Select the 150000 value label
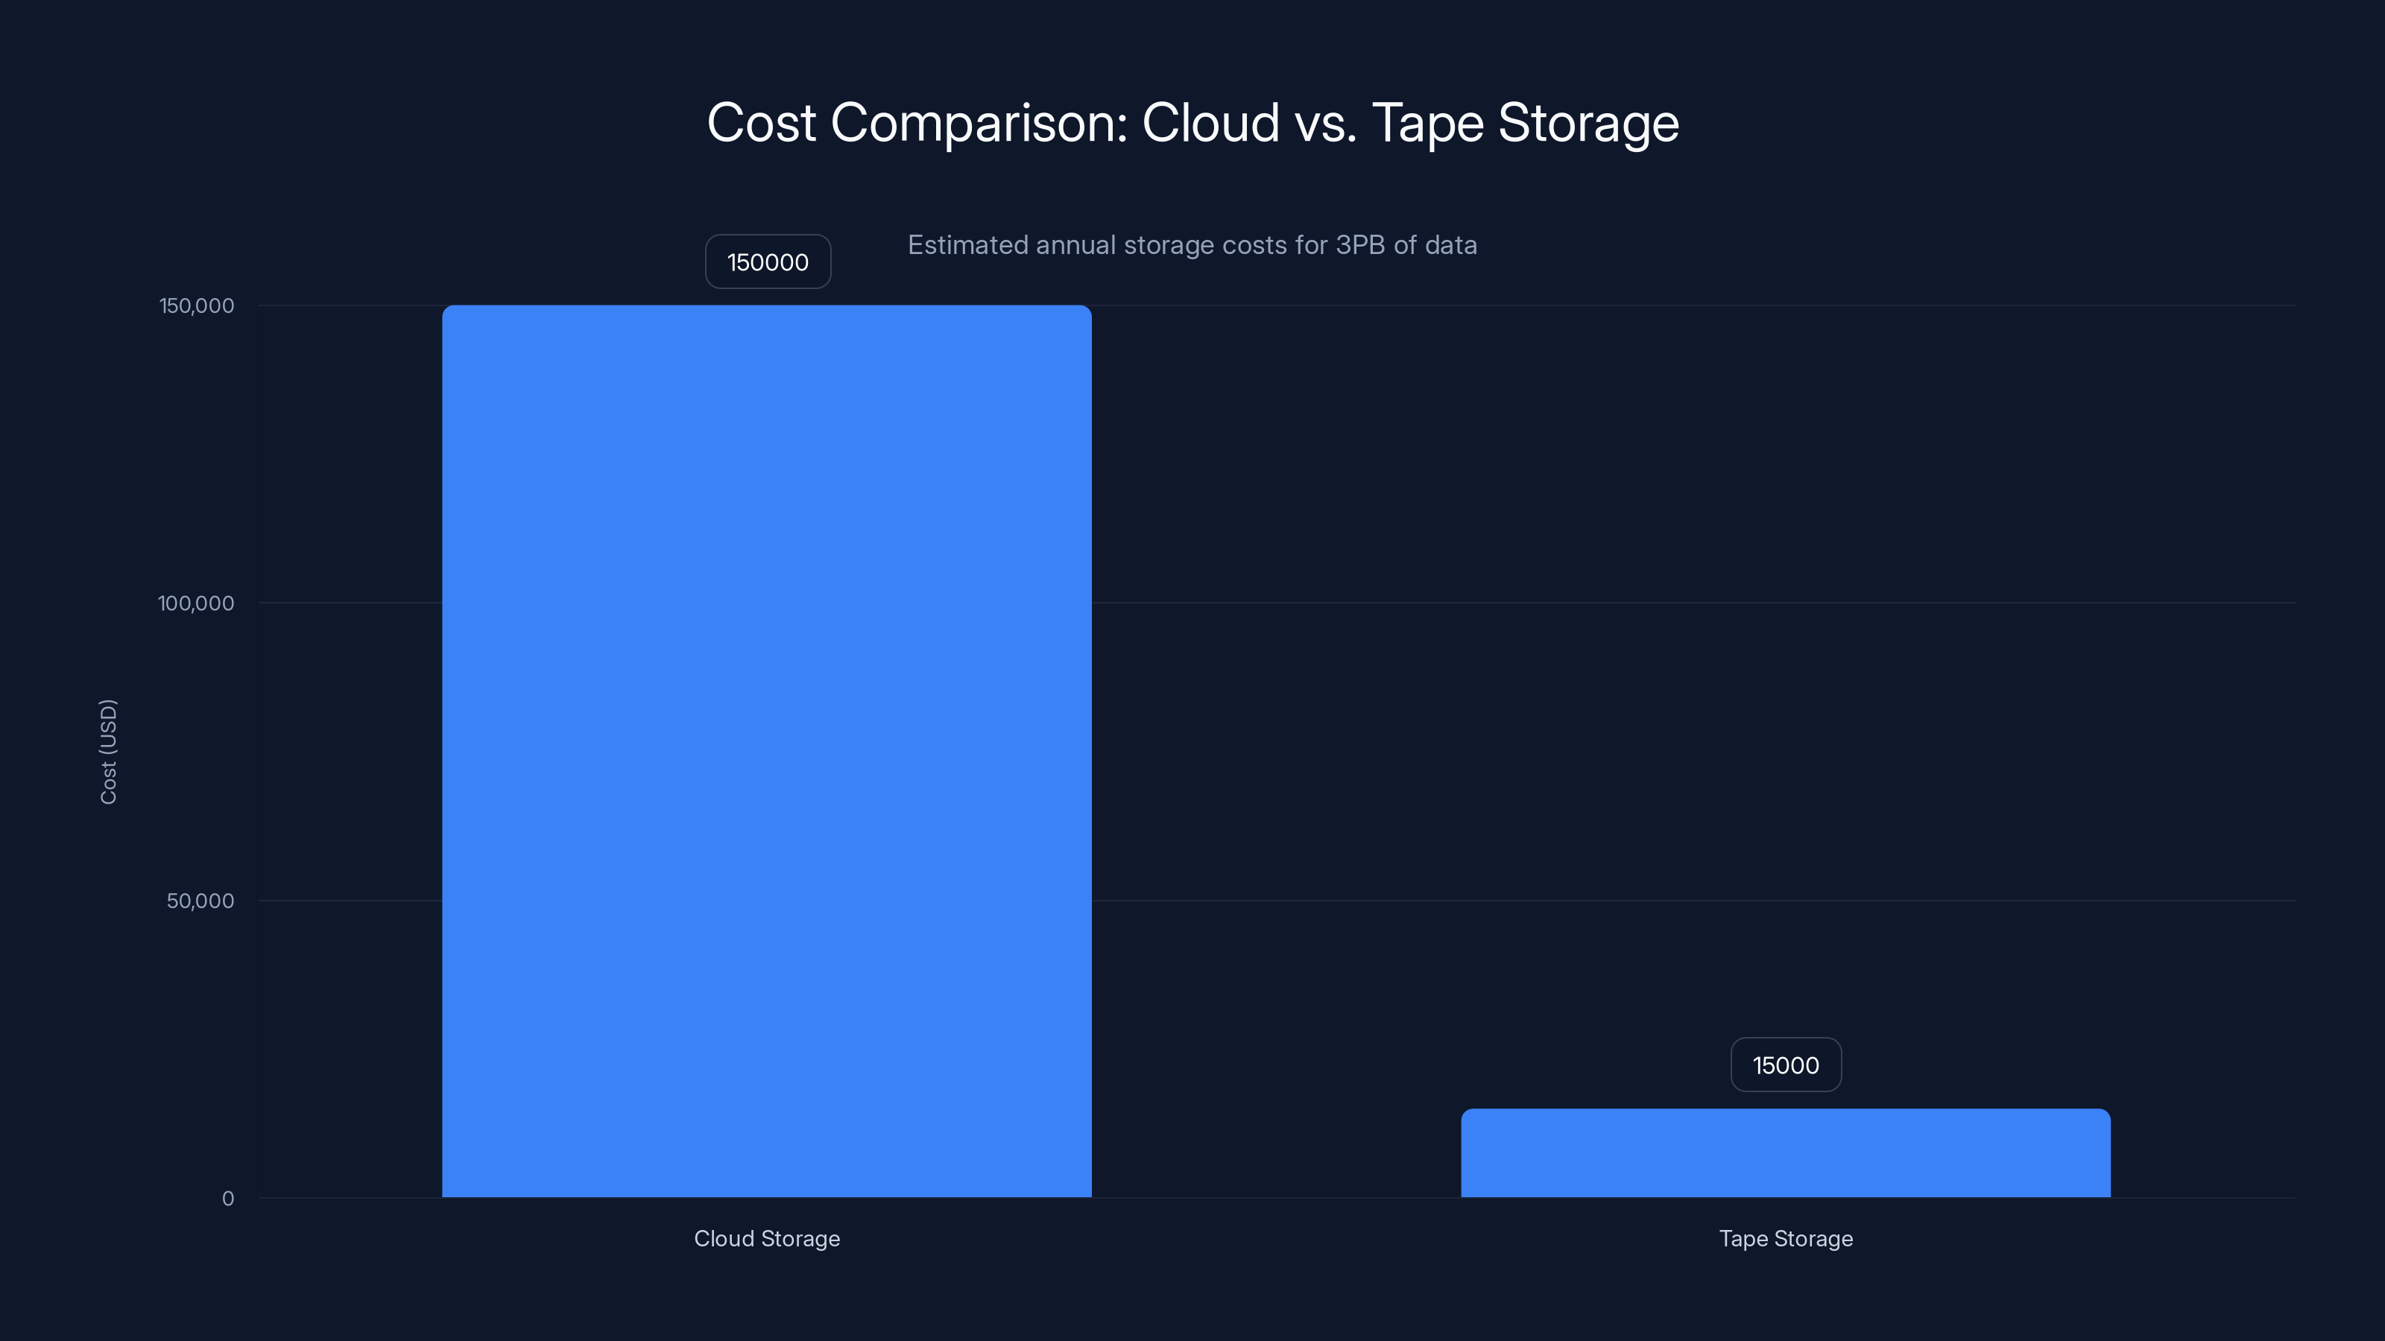Image resolution: width=2385 pixels, height=1341 pixels. [x=768, y=262]
